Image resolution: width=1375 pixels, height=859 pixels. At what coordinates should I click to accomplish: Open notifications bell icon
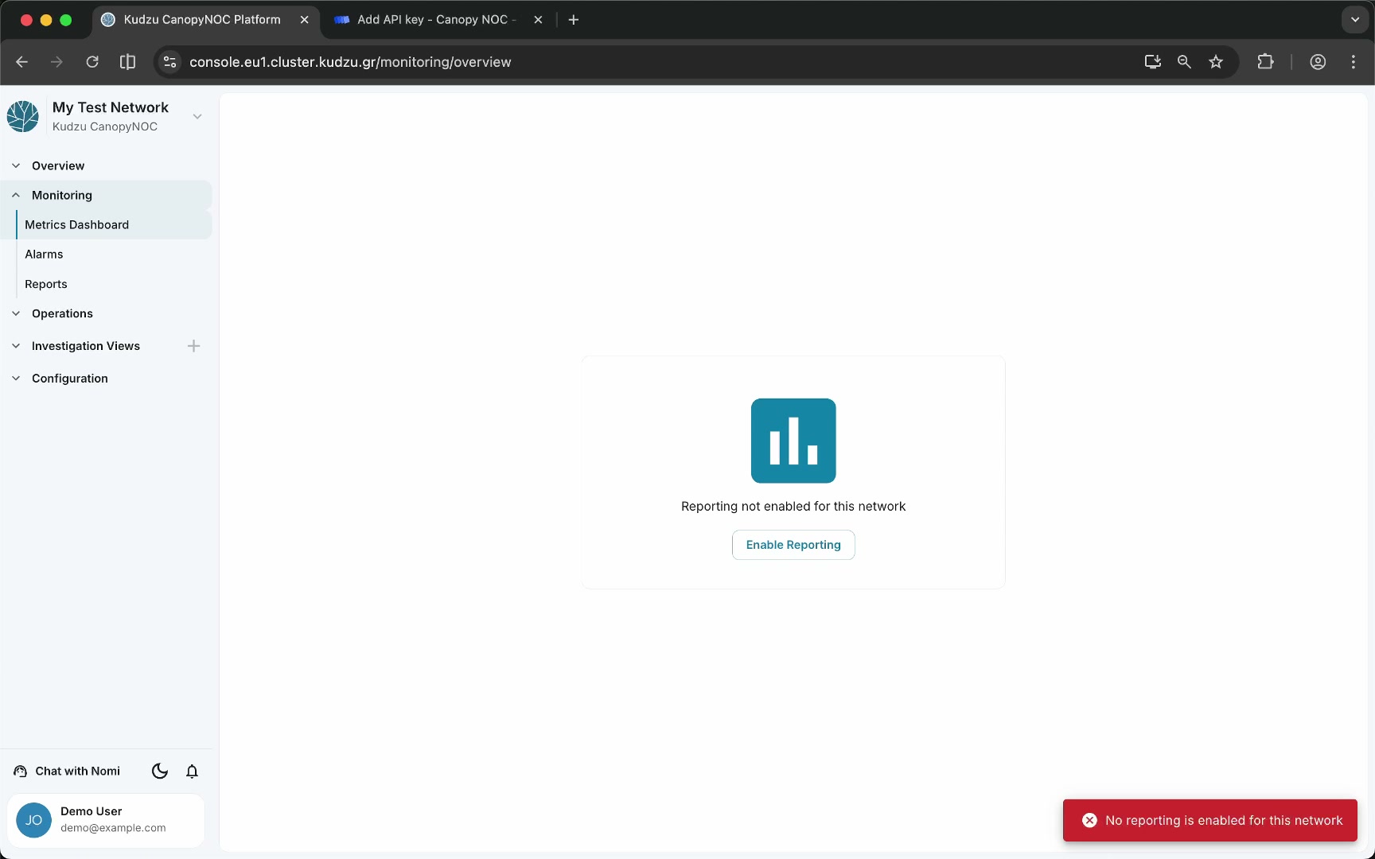(x=192, y=771)
